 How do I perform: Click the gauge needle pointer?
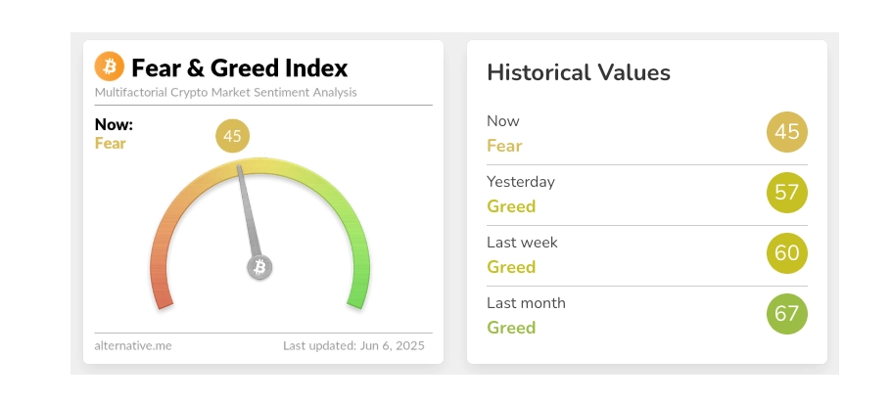(x=249, y=211)
